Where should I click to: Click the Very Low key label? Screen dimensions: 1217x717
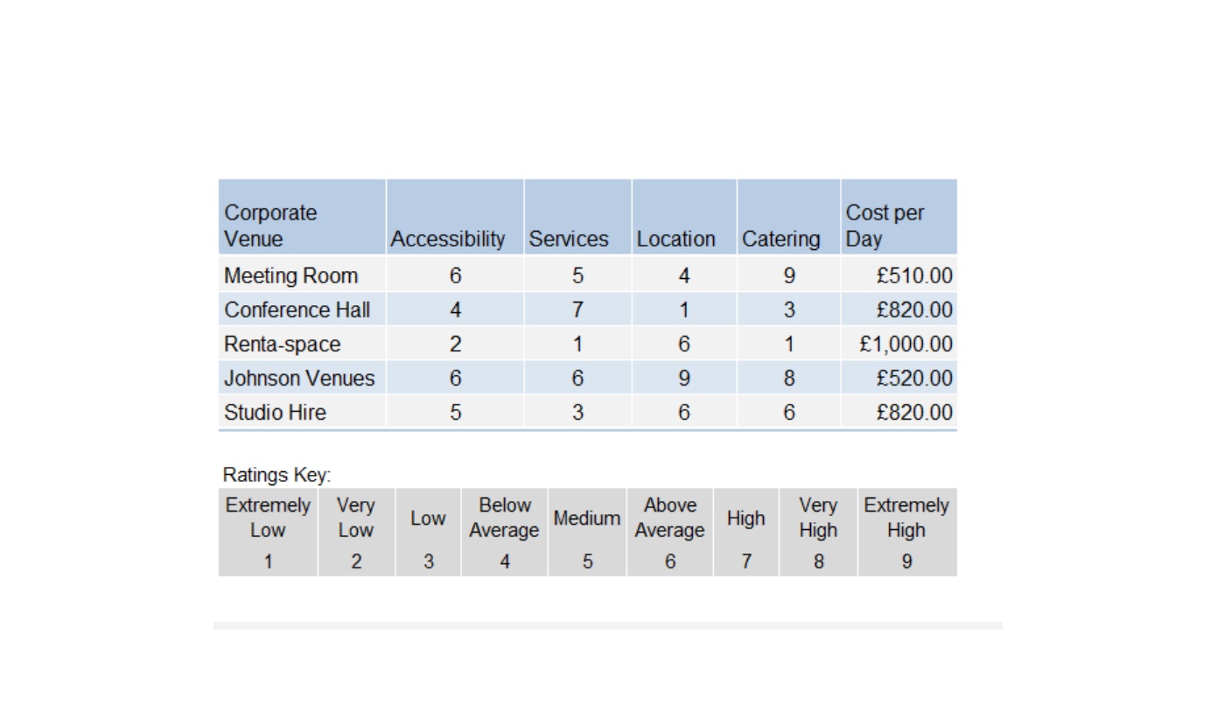point(356,518)
